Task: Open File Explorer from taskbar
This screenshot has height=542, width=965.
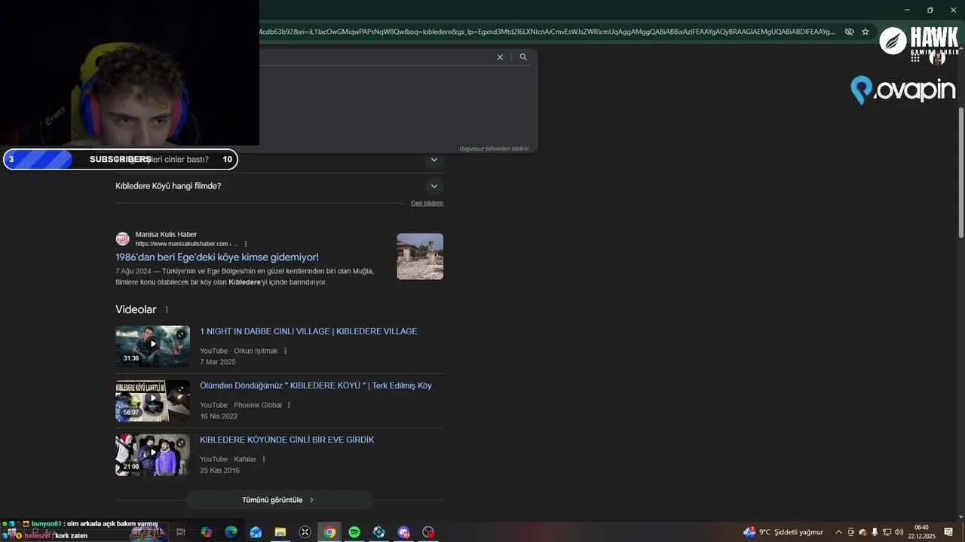Action: 280,532
